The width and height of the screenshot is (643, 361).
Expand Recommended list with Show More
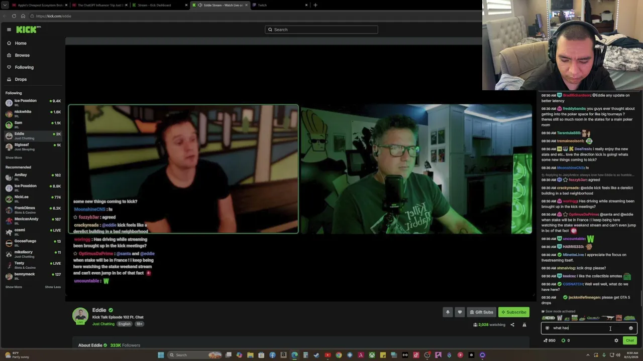14,287
